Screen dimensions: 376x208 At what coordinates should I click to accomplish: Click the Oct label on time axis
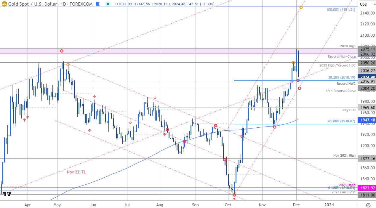click(x=228, y=204)
